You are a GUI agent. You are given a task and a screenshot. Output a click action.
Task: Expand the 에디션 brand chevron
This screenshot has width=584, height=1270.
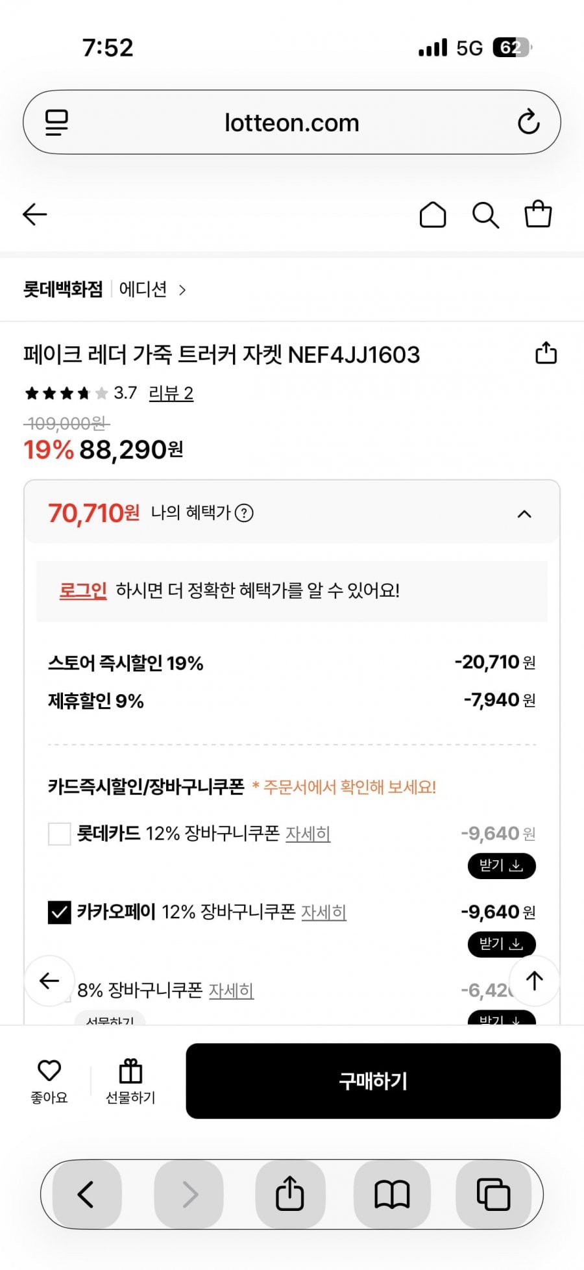[x=182, y=290]
